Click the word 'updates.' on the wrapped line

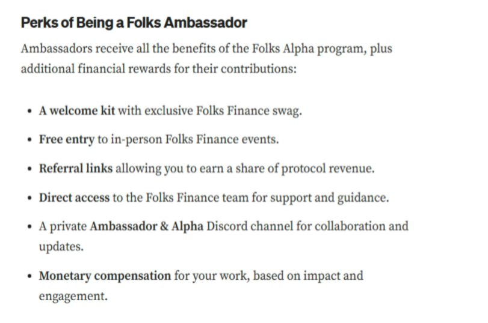[61, 247]
